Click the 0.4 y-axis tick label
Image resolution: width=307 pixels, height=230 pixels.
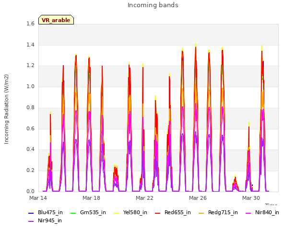coord(30,149)
